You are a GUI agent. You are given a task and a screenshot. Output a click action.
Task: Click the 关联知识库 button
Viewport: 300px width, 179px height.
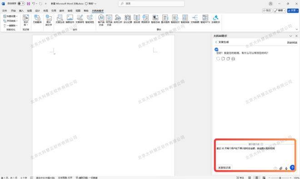(x=225, y=168)
